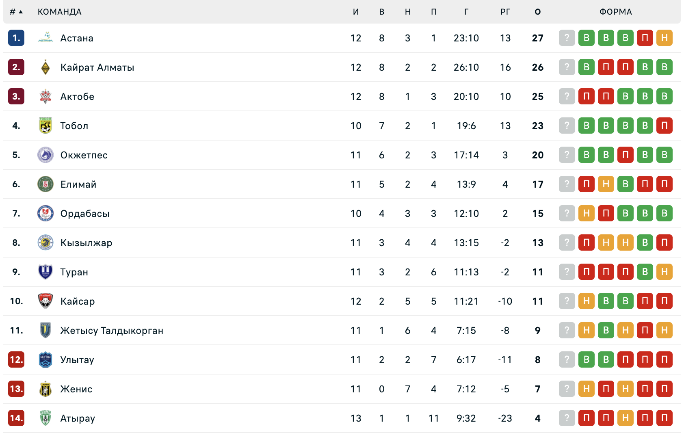This screenshot has height=433, width=684.
Task: Click the Атырау club emblem
Action: click(x=45, y=418)
